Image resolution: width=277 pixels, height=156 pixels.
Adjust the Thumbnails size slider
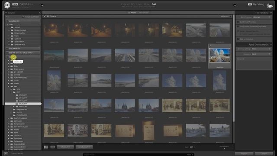224,149
